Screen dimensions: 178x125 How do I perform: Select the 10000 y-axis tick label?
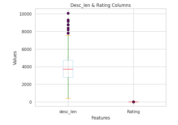pyautogui.click(x=26, y=14)
